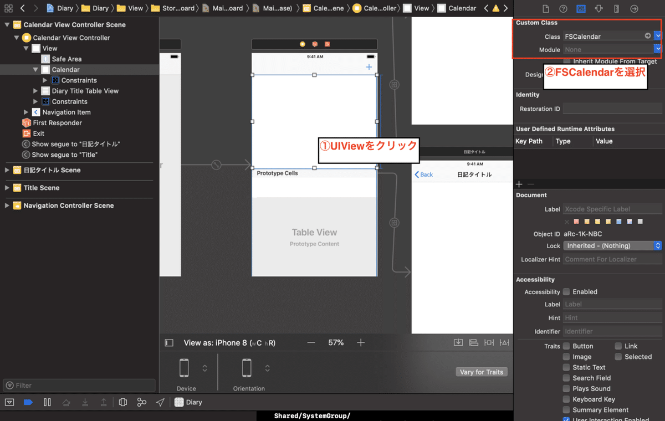Click the Back link in 日記タイトル scene

(424, 174)
